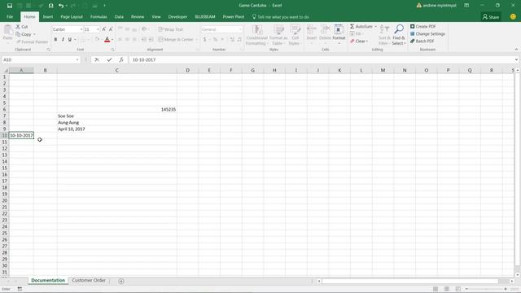Apply the red font color button
This screenshot has width=521, height=293.
[107, 40]
